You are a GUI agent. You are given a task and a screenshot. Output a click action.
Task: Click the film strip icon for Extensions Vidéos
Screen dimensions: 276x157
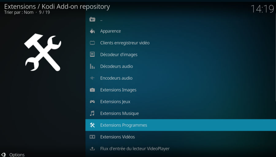pyautogui.click(x=92, y=137)
